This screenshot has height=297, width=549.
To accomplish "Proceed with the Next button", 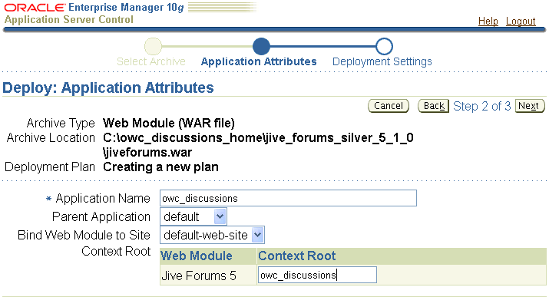I will [530, 106].
